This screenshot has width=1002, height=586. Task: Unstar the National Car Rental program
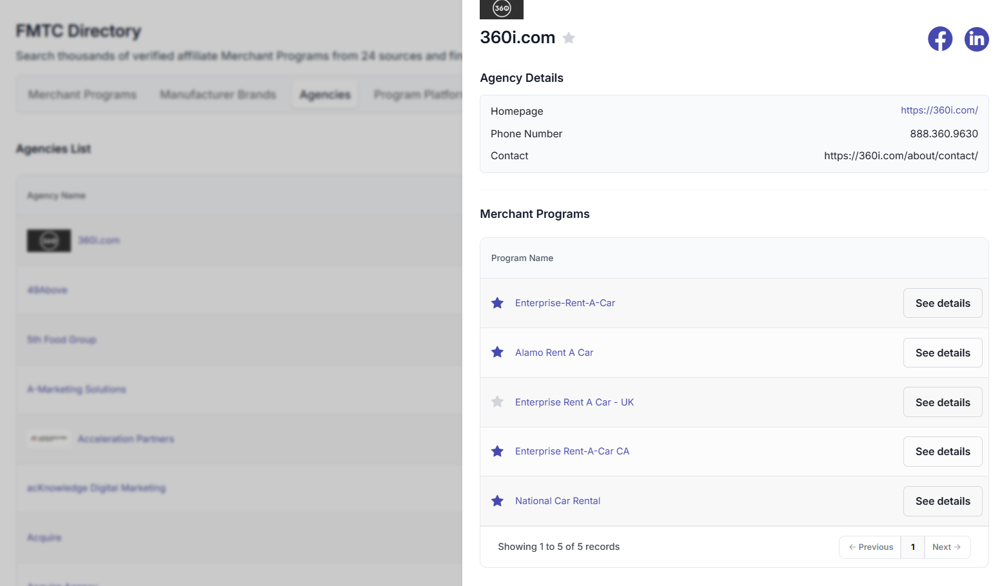497,501
